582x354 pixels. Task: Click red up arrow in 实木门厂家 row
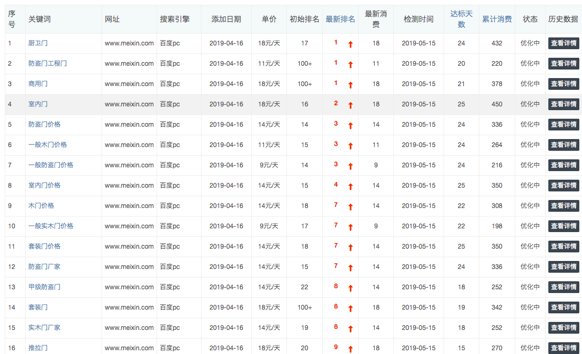point(351,329)
